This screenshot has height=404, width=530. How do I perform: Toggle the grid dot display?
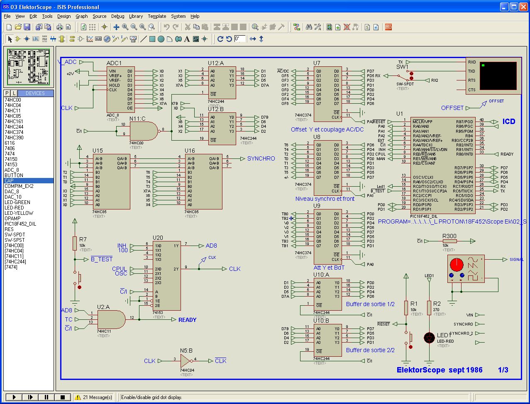[x=93, y=27]
